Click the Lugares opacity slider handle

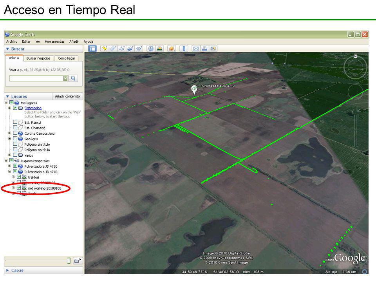coord(69,260)
